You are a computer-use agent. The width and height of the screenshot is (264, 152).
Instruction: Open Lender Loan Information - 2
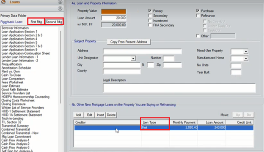[20, 61]
